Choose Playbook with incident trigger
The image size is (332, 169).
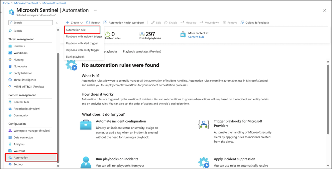click(x=84, y=37)
